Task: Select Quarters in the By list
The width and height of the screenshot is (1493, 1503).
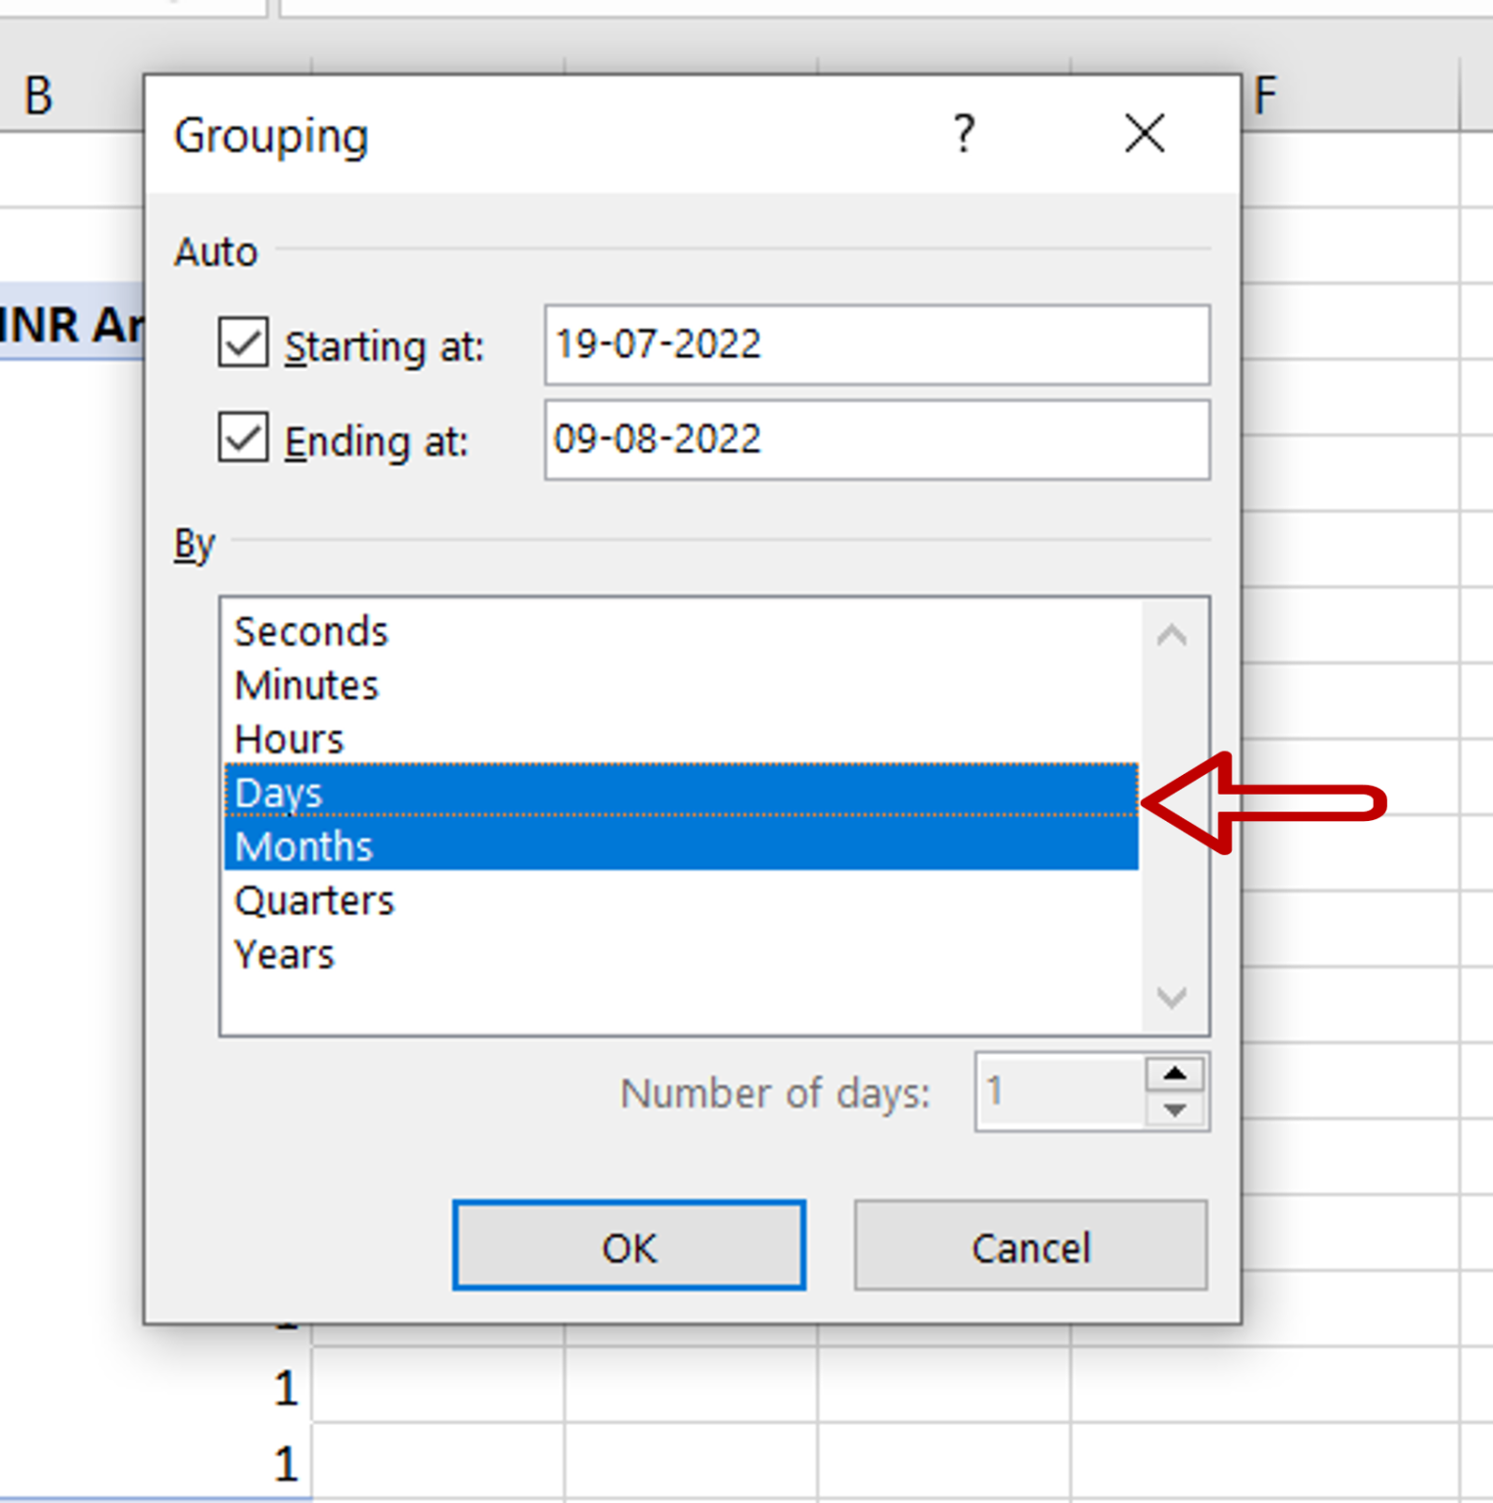Action: tap(681, 900)
